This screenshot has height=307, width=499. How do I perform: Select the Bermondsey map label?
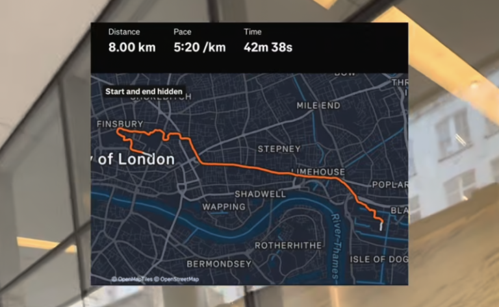click(x=219, y=264)
